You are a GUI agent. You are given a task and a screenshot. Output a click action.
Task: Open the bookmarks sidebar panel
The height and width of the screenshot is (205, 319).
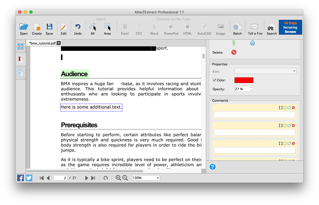pos(20,60)
